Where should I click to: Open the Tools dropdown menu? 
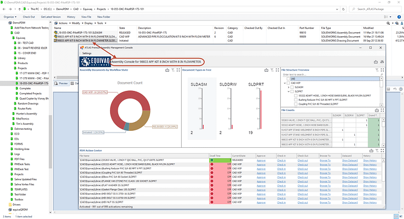click(x=101, y=23)
